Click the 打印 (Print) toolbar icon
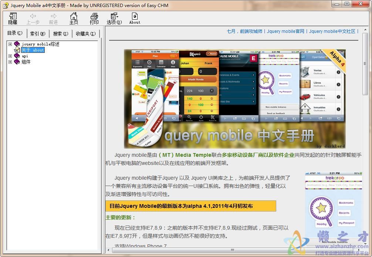 94,18
